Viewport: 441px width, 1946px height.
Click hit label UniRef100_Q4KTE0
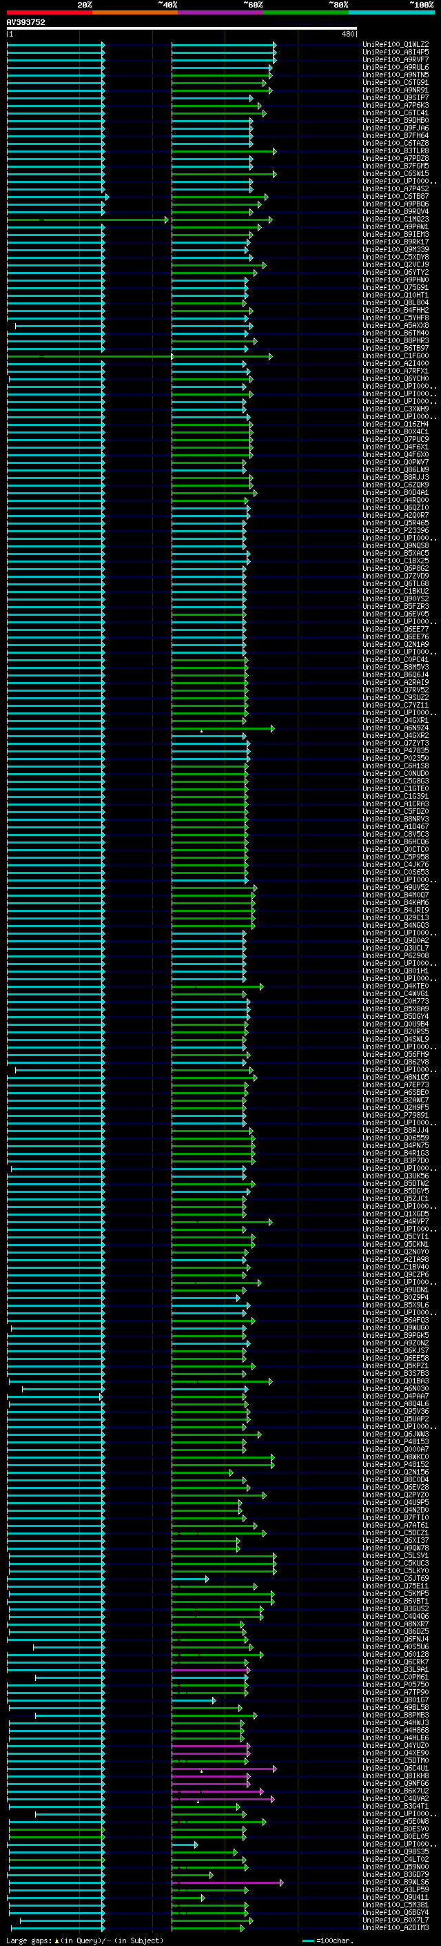tap(396, 986)
